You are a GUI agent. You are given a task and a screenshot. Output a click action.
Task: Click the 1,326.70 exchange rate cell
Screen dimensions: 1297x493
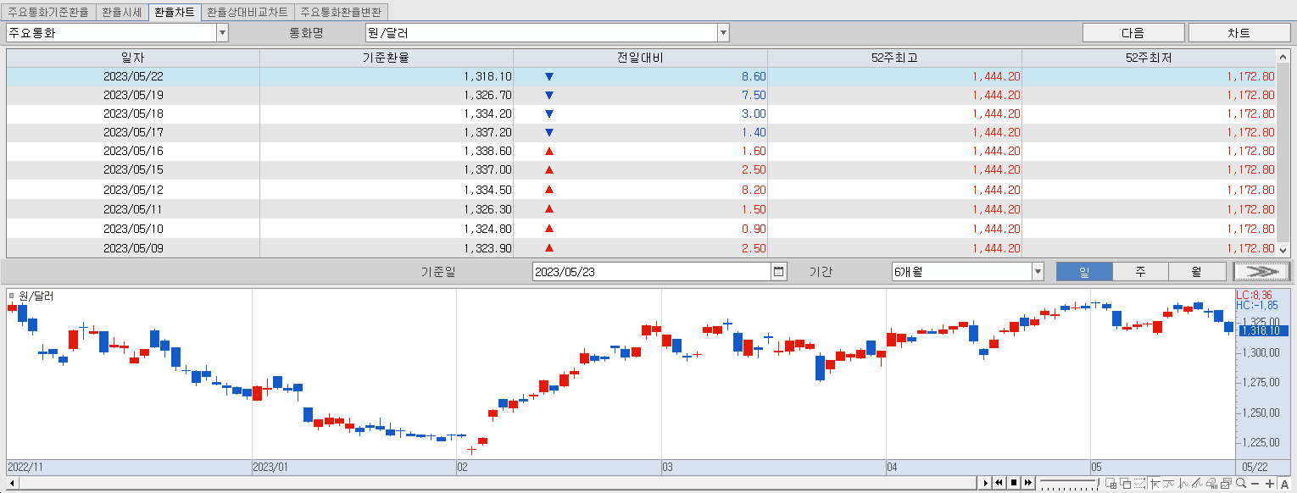387,95
